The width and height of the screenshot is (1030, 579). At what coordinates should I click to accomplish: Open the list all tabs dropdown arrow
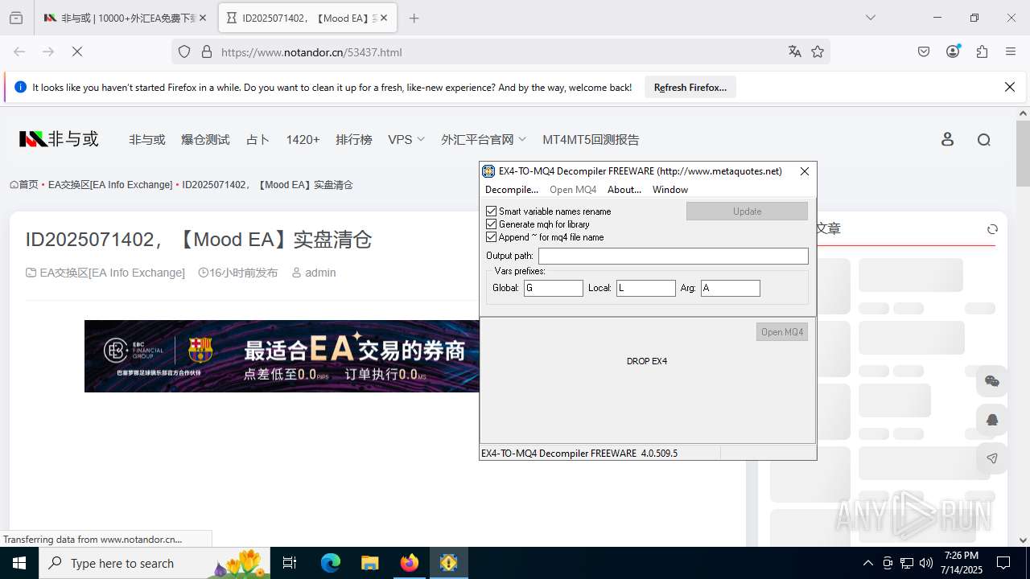click(x=871, y=18)
